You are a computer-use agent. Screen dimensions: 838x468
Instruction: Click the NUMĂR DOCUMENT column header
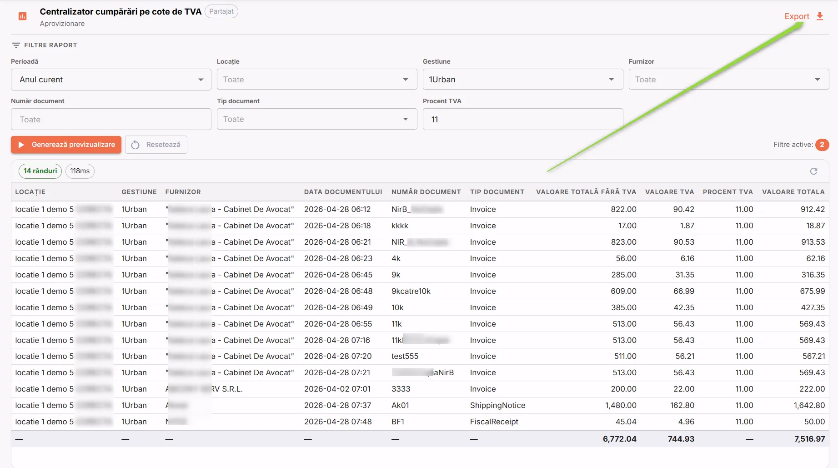[x=426, y=192]
